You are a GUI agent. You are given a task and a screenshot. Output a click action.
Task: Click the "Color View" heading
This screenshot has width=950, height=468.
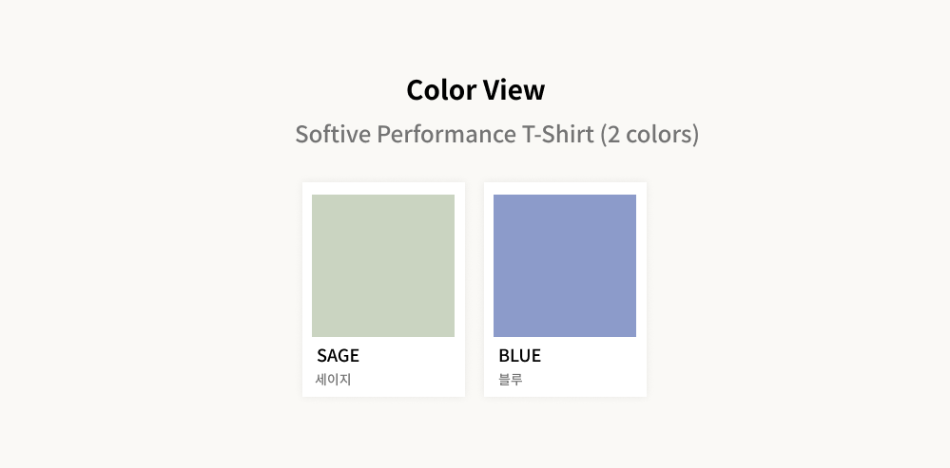pyautogui.click(x=475, y=90)
